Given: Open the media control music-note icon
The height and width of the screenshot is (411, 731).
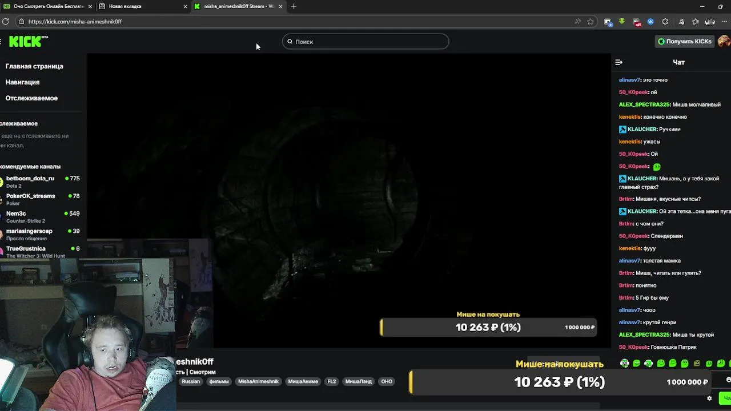Looking at the screenshot, I should click(x=681, y=22).
